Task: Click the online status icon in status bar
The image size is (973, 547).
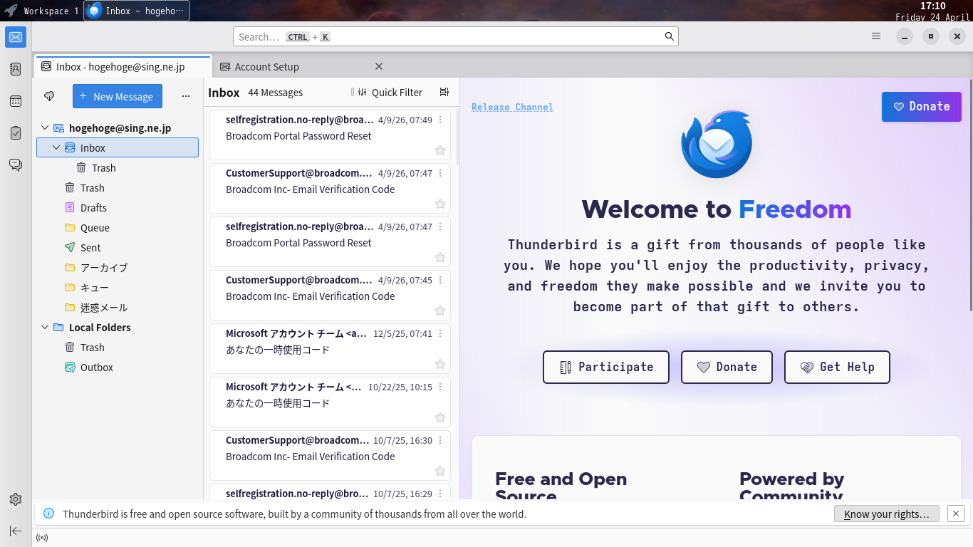Action: [x=42, y=538]
